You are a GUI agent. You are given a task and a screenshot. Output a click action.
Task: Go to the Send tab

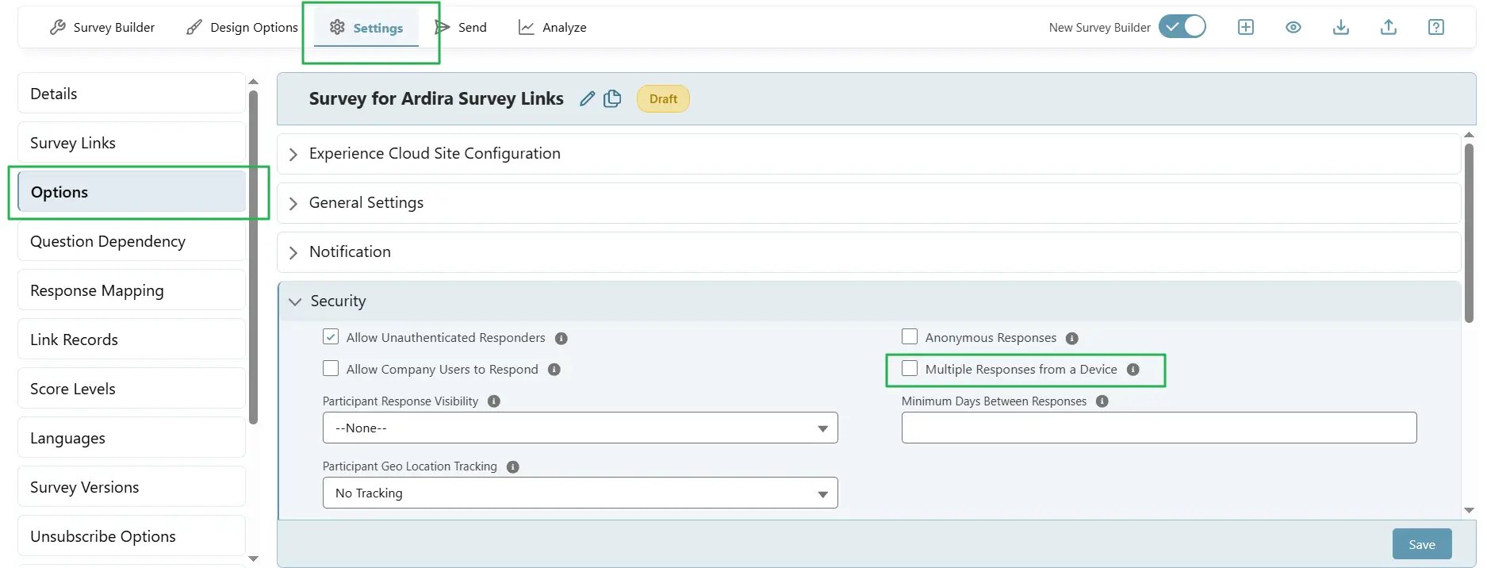coord(461,28)
